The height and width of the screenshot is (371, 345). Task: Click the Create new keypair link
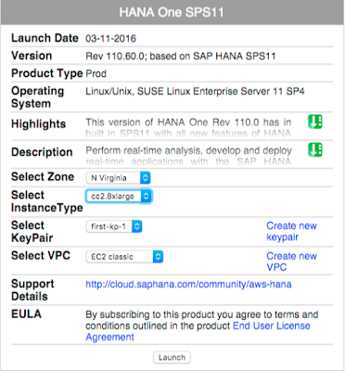pyautogui.click(x=291, y=231)
